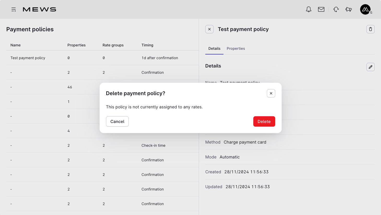Open notifications bell
Image resolution: width=381 pixels, height=215 pixels.
pyautogui.click(x=309, y=9)
